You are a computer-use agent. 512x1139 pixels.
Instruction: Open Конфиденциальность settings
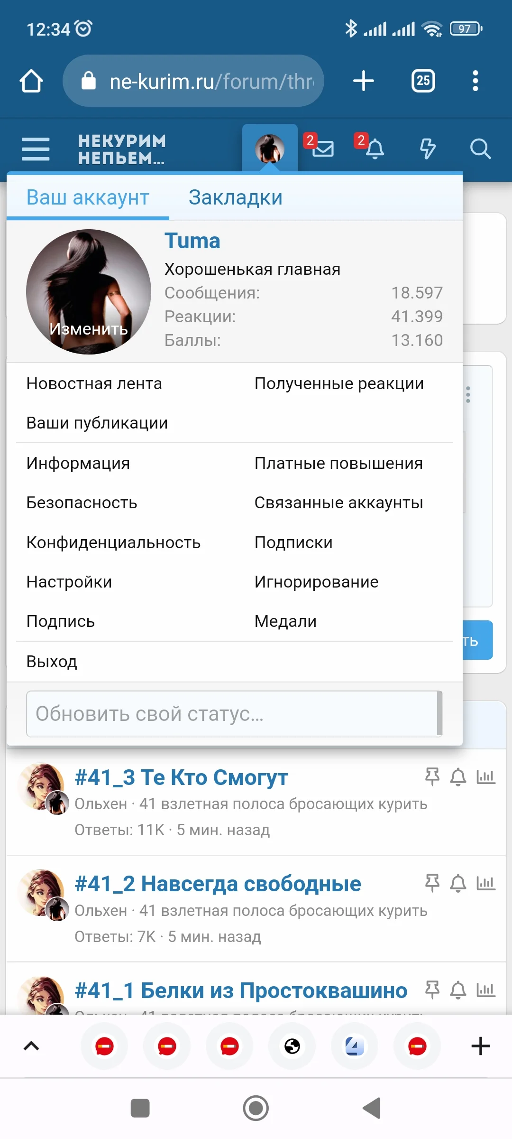pos(113,542)
